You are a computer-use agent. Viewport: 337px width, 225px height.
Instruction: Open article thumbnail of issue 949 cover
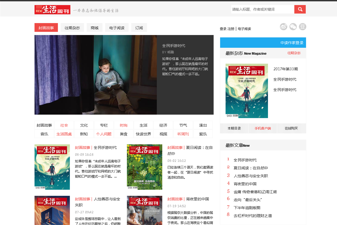(x=52, y=167)
